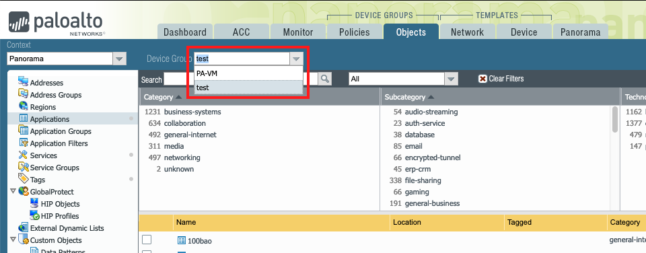Filter by business-systems category
This screenshot has width=646, height=253.
(x=192, y=112)
